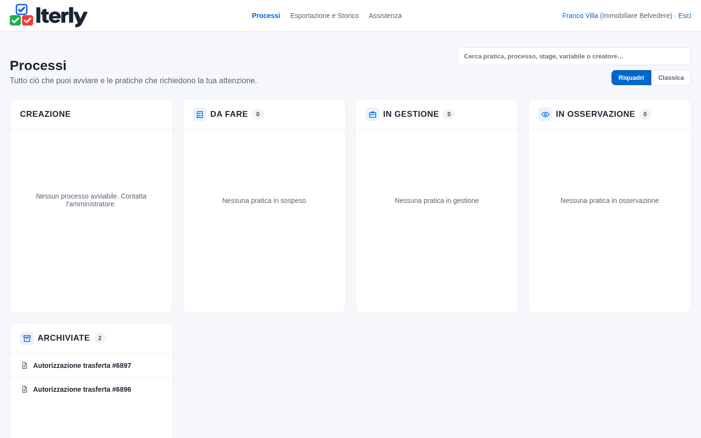Click the ARCHIVIATE panel heading
This screenshot has width=701, height=438.
pyautogui.click(x=64, y=338)
